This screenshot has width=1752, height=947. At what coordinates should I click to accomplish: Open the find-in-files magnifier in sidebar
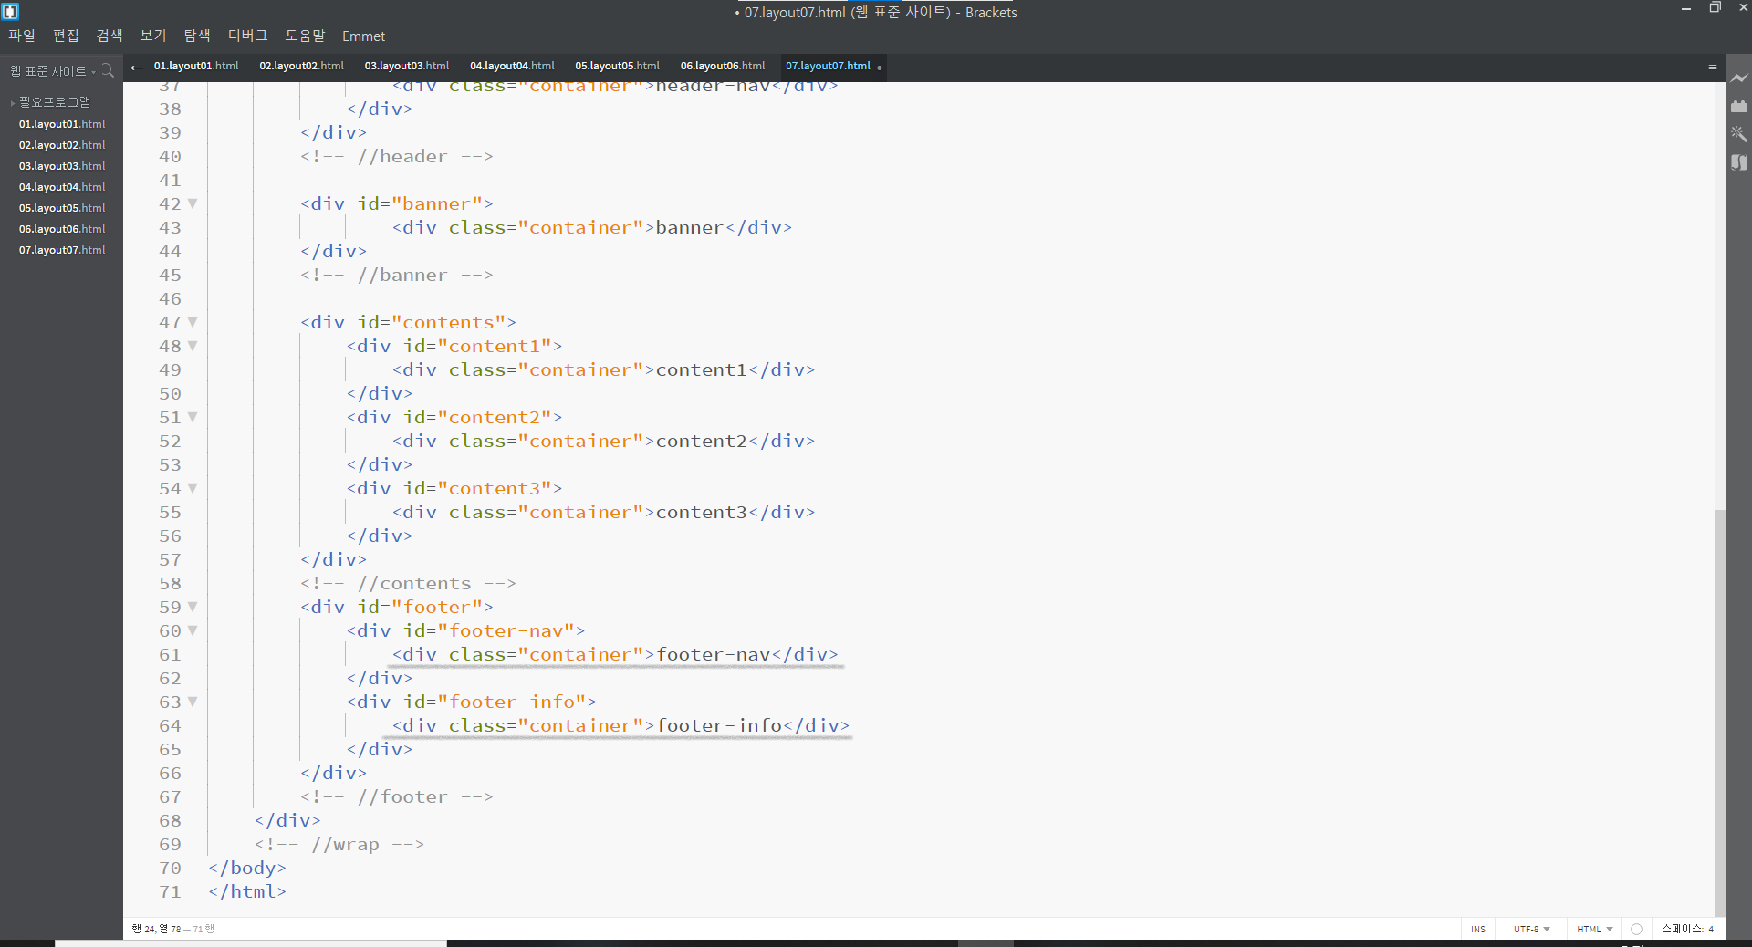pos(108,70)
